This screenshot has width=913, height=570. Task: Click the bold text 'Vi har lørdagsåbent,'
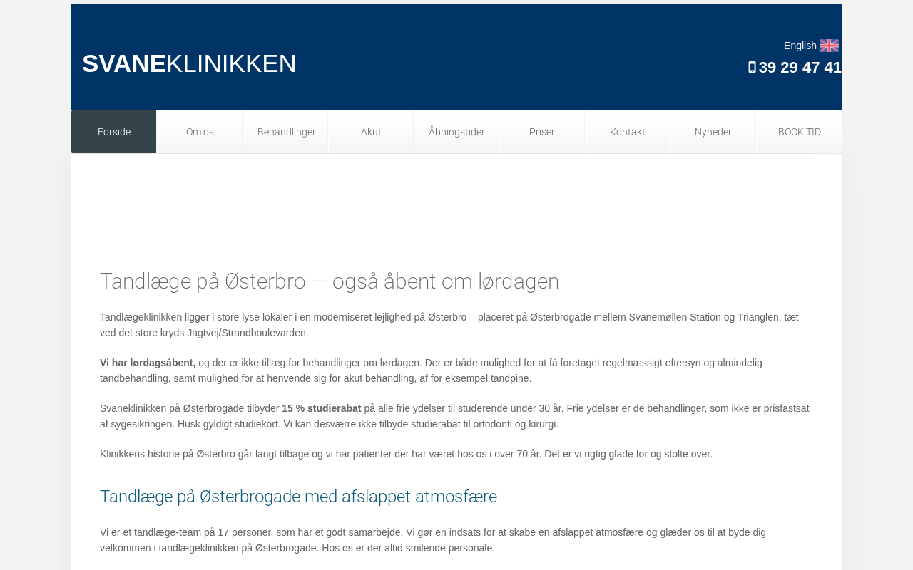click(148, 363)
